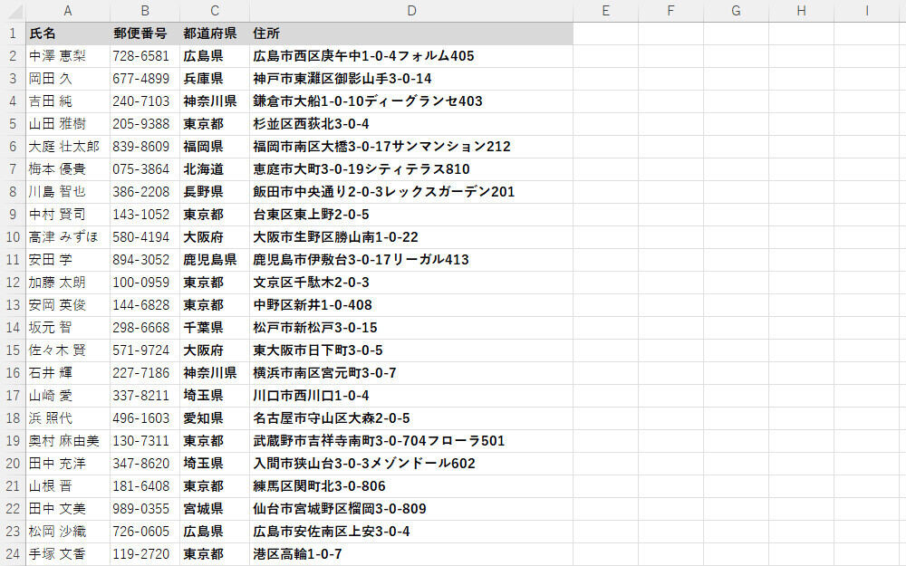The width and height of the screenshot is (906, 566).
Task: Select name cell 山田 雅樹
Action: pos(68,124)
